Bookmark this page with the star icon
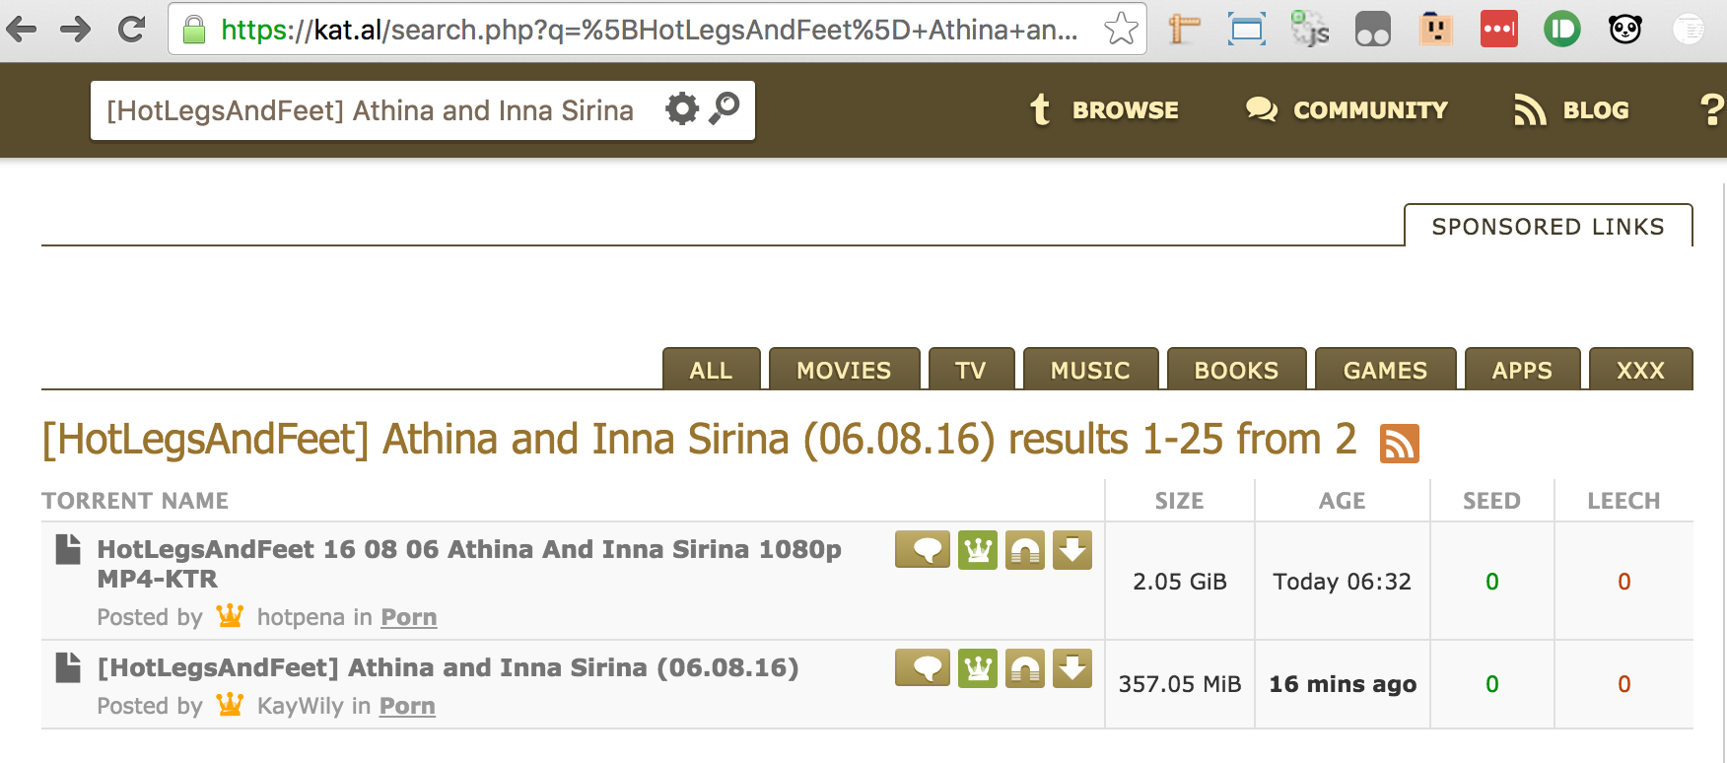This screenshot has width=1727, height=763. 1121,30
